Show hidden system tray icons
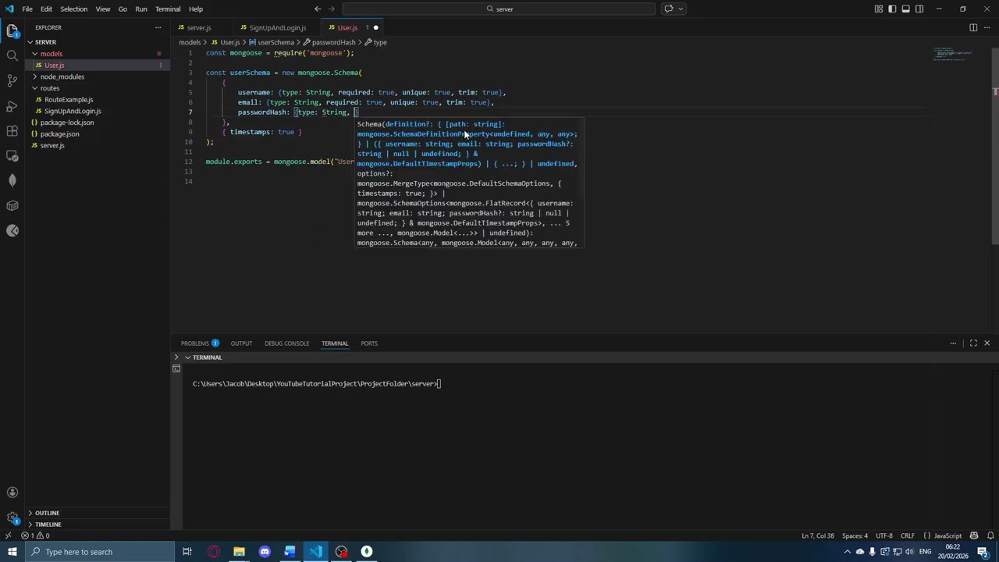The height and width of the screenshot is (562, 999). coord(848,552)
